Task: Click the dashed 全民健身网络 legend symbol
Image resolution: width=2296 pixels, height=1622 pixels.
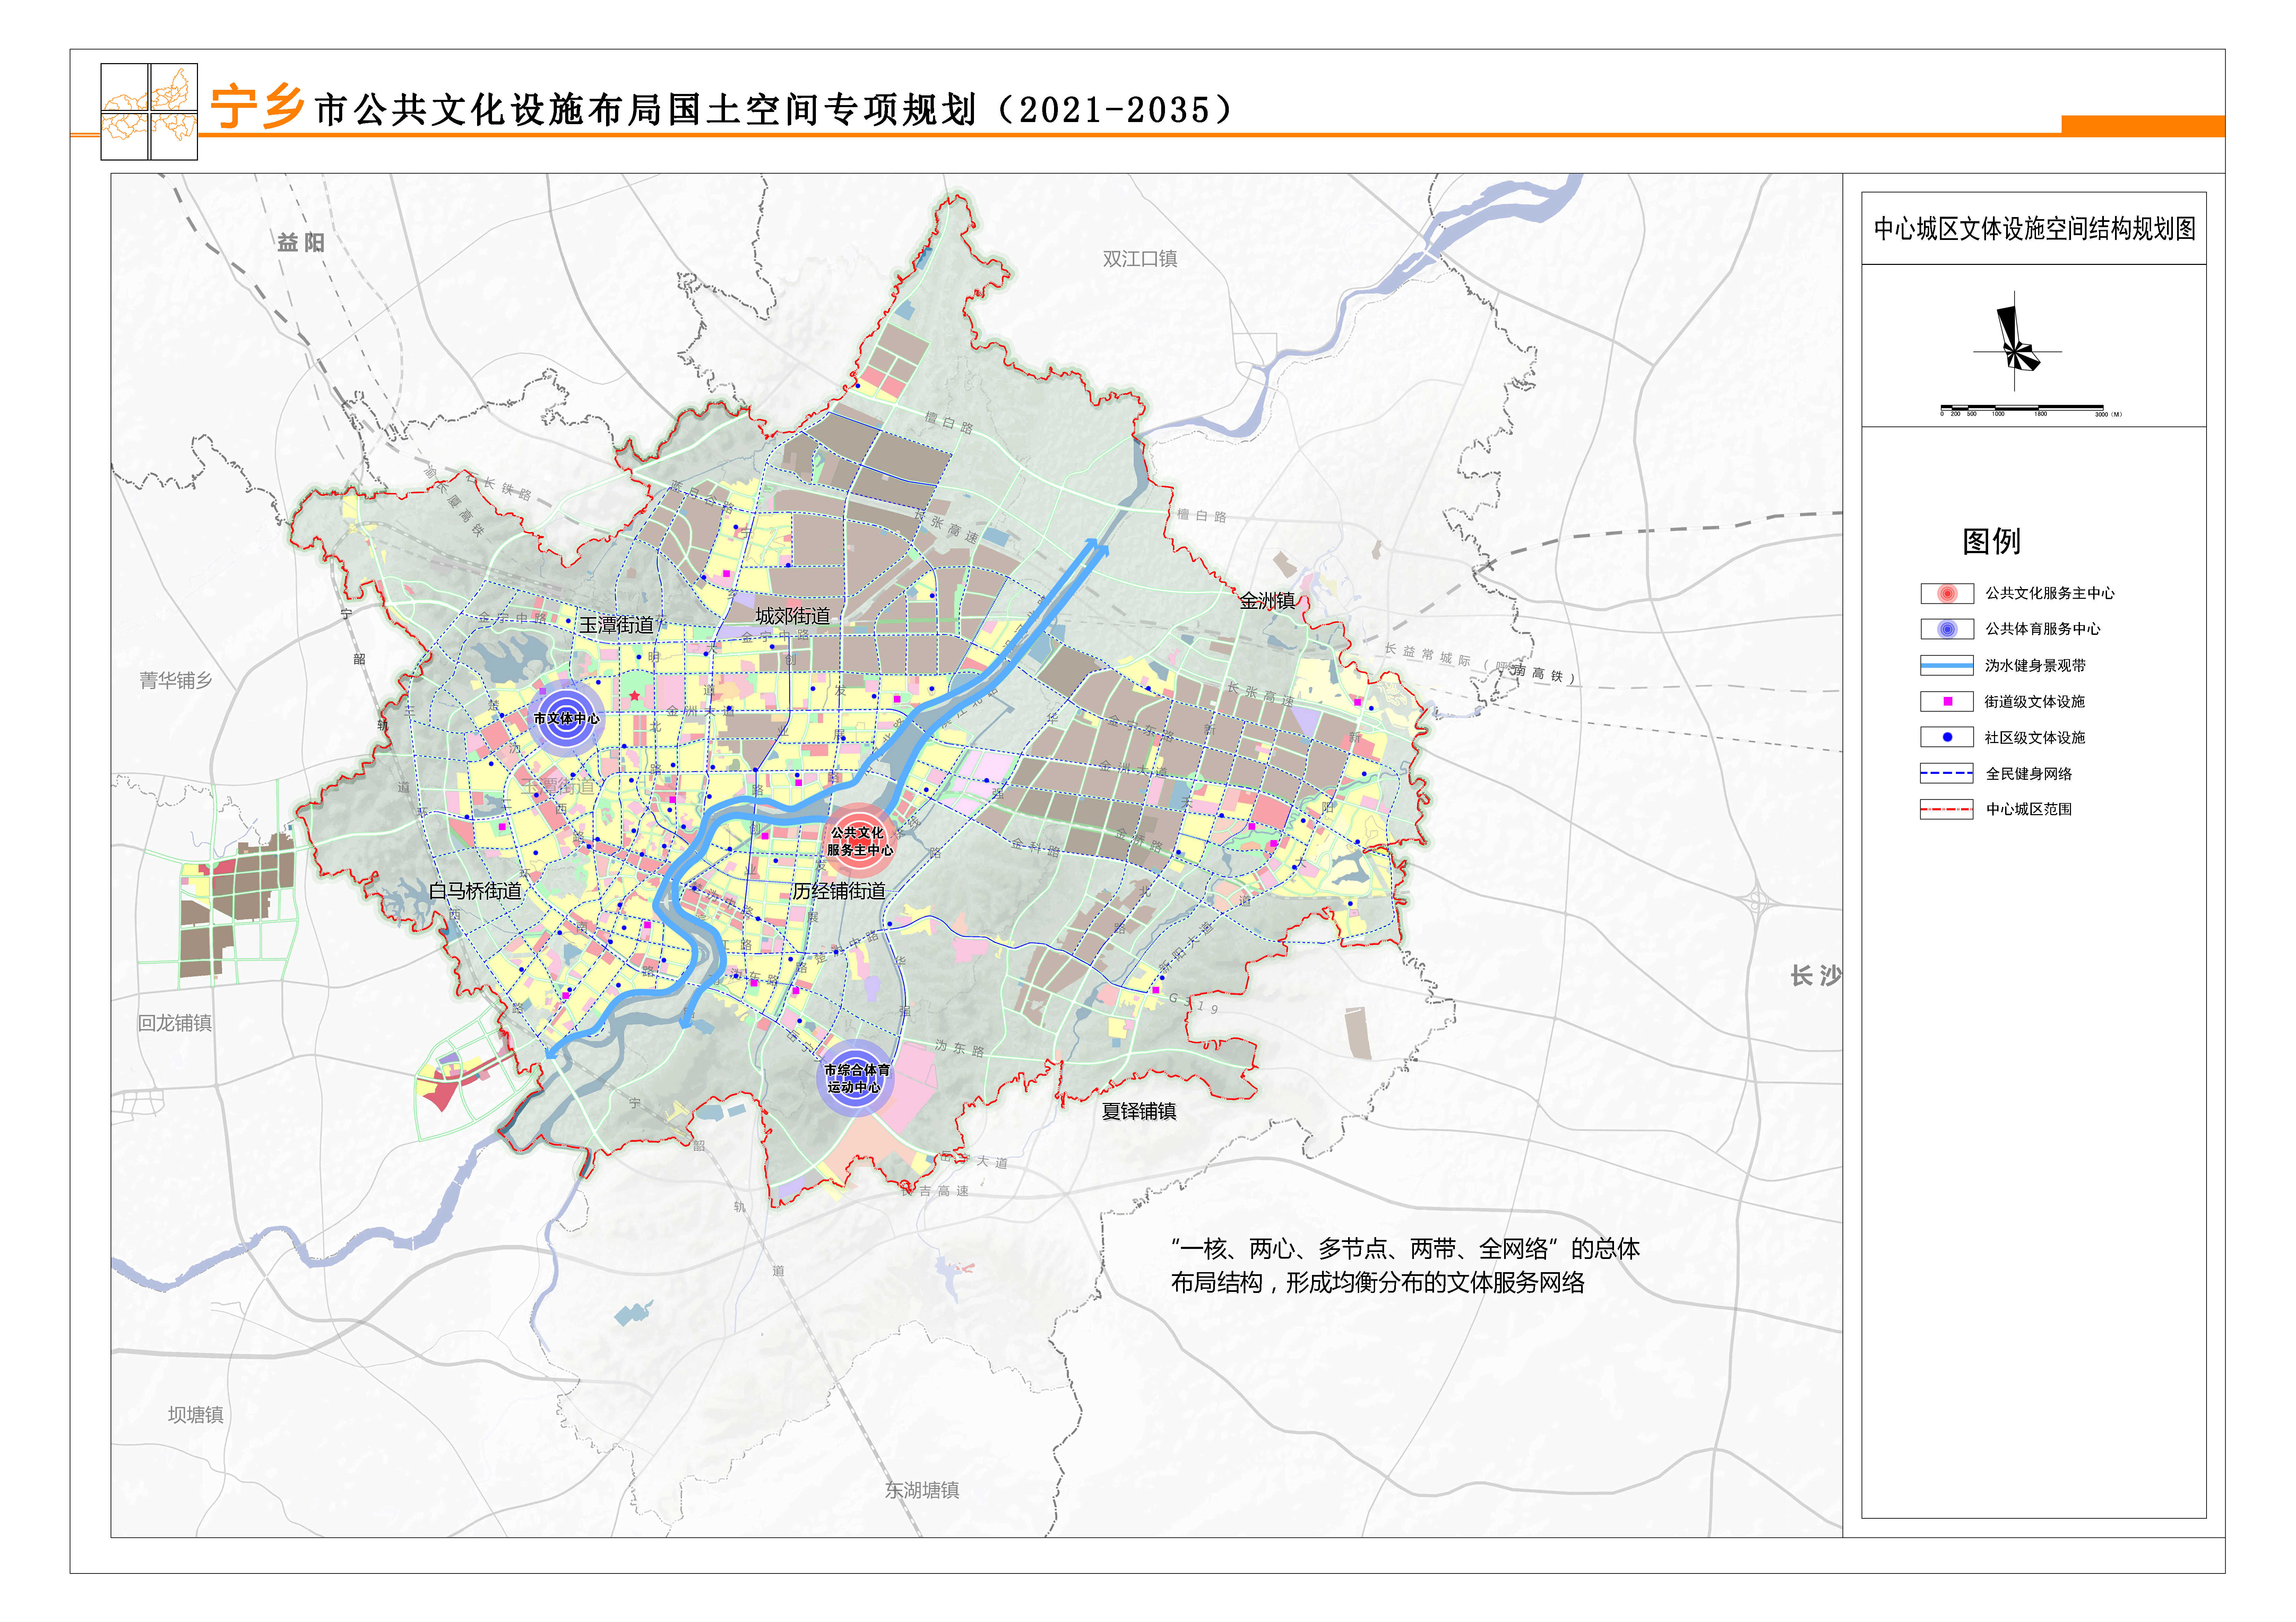Action: (x=1946, y=773)
